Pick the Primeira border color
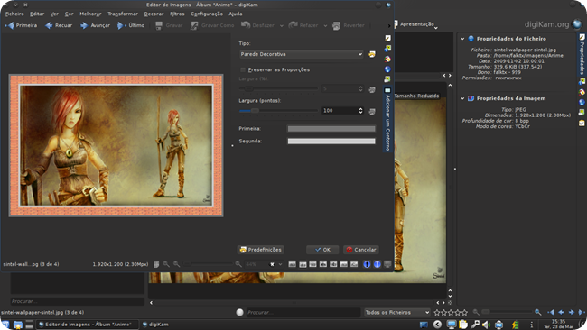This screenshot has width=587, height=330. pos(331,129)
